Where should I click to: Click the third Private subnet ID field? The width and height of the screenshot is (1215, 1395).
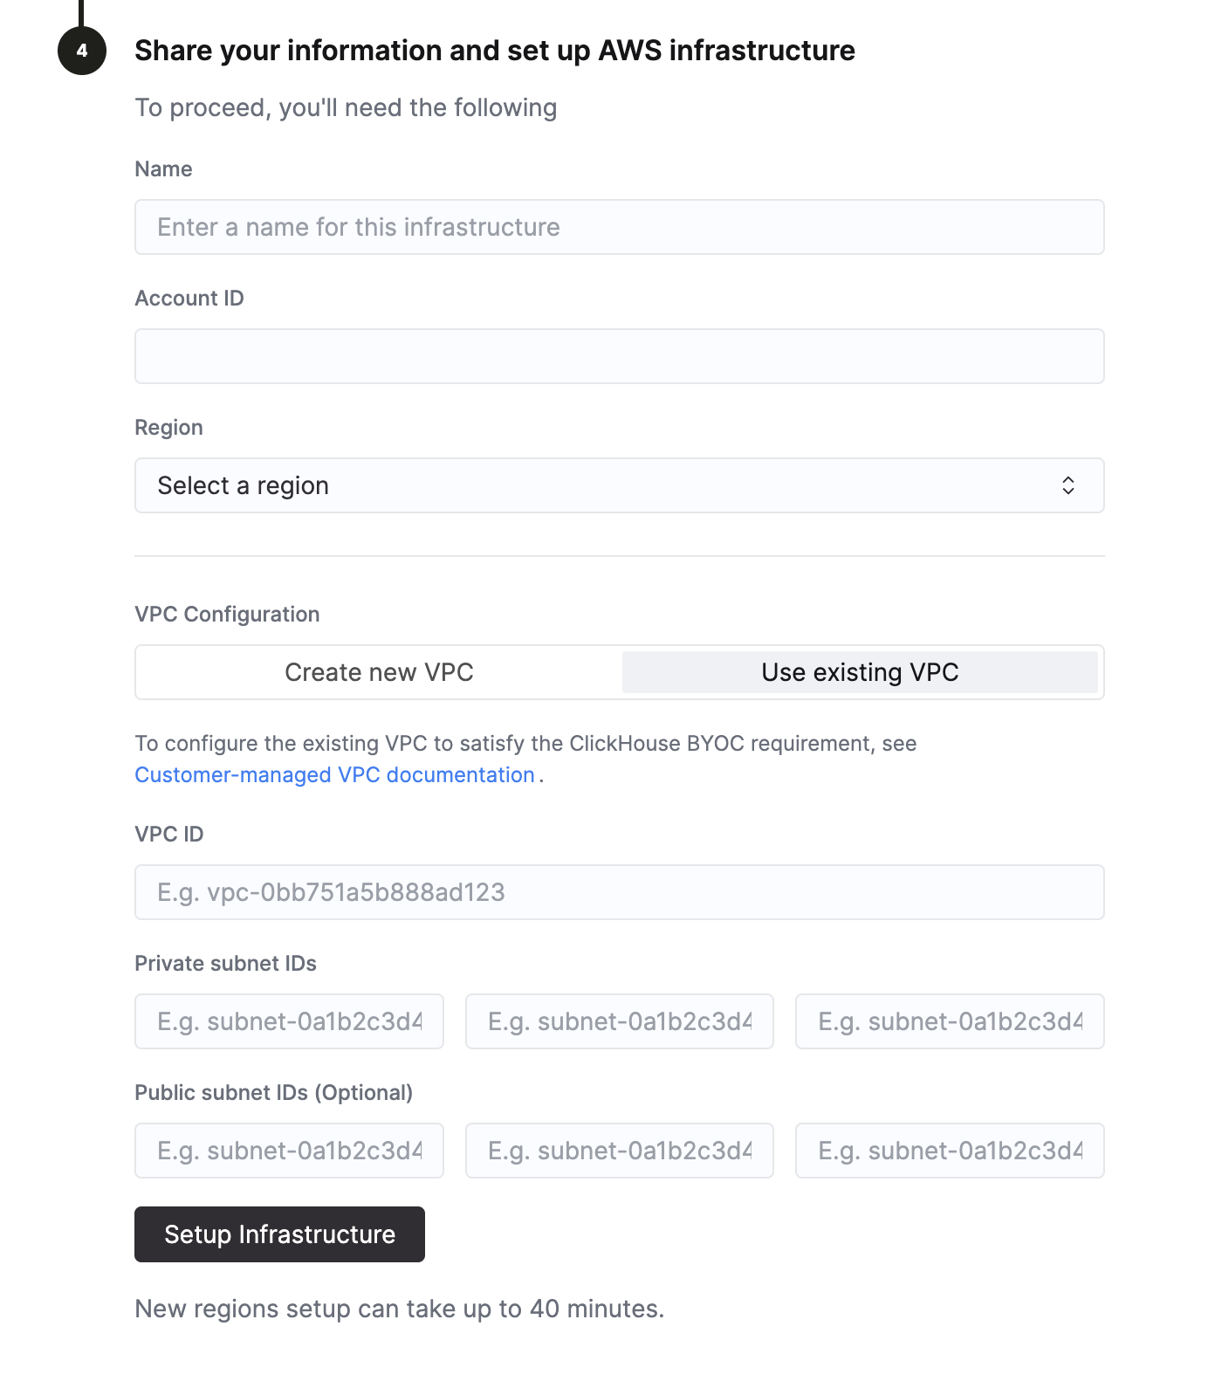click(949, 1020)
